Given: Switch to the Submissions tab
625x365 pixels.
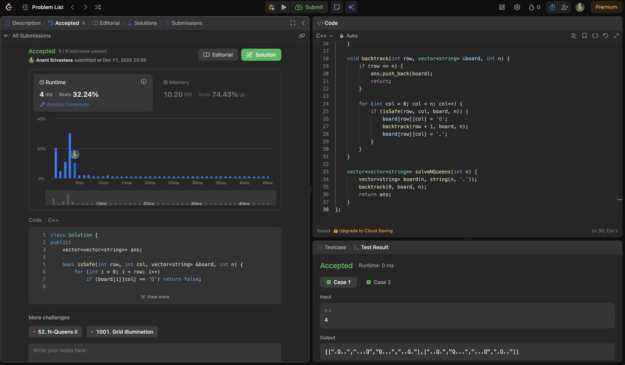Looking at the screenshot, I should [x=183, y=23].
